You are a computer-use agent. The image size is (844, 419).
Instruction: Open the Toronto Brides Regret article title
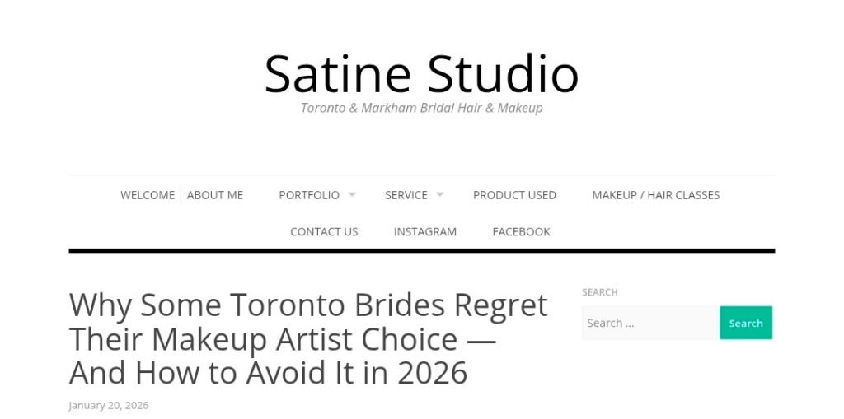pos(308,338)
